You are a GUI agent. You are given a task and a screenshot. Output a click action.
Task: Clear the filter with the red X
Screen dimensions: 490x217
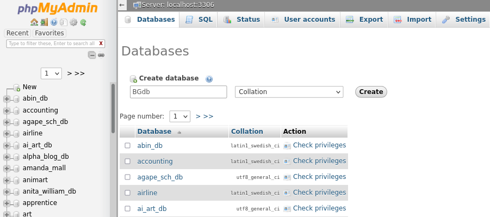101,44
